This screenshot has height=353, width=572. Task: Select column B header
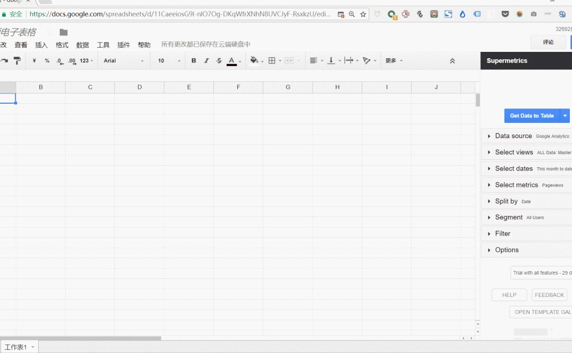[40, 87]
